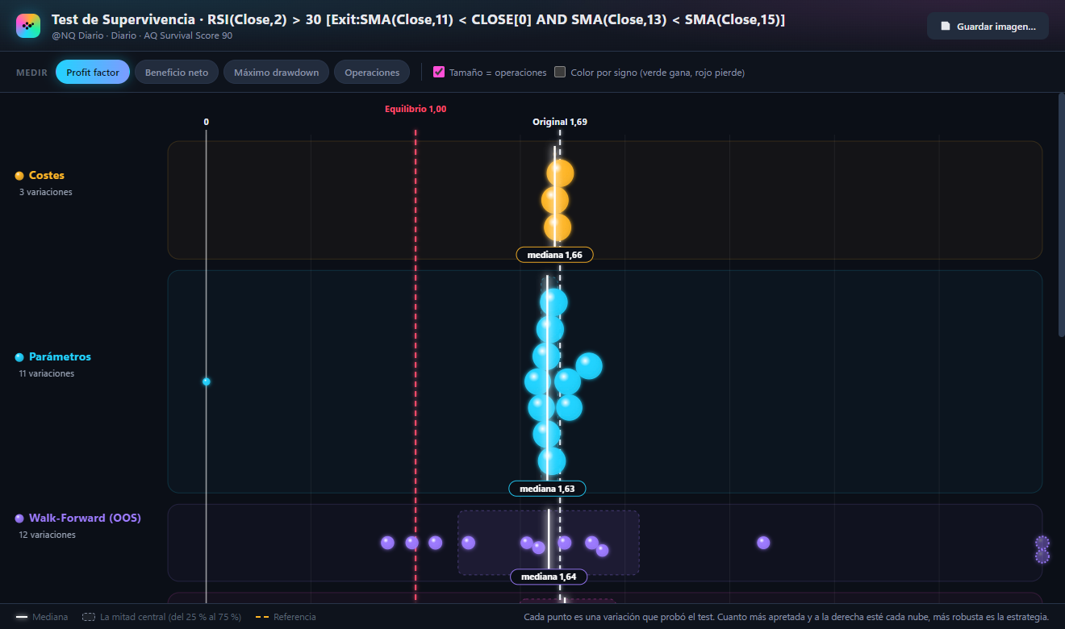Click the Walk-Forward (OOS) row label
The width and height of the screenshot is (1065, 629).
[x=85, y=518]
